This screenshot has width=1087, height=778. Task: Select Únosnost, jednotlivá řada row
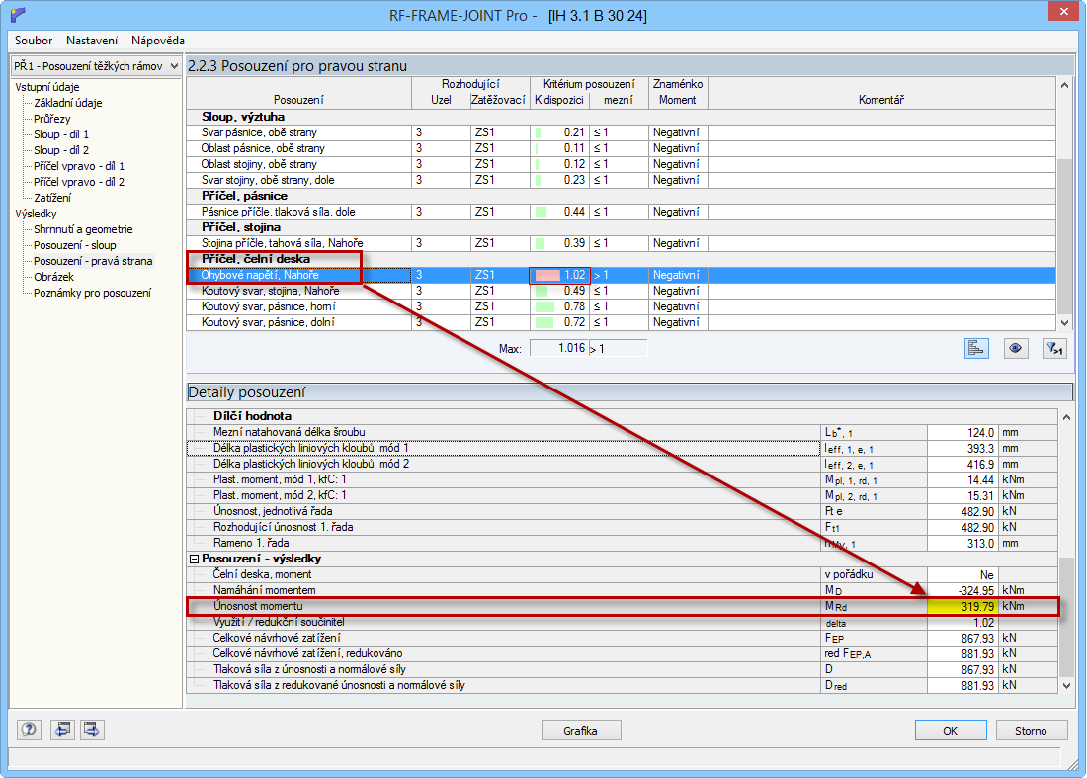(622, 511)
